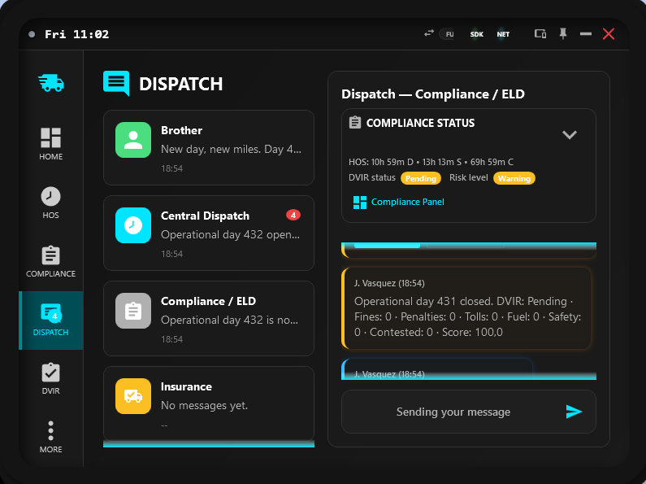
Task: Open the HOS clock tab
Action: [50, 203]
